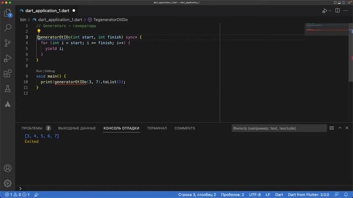Click the lightbulb quick-fix icon on line 2
The height and width of the screenshot is (198, 353).
39,31
